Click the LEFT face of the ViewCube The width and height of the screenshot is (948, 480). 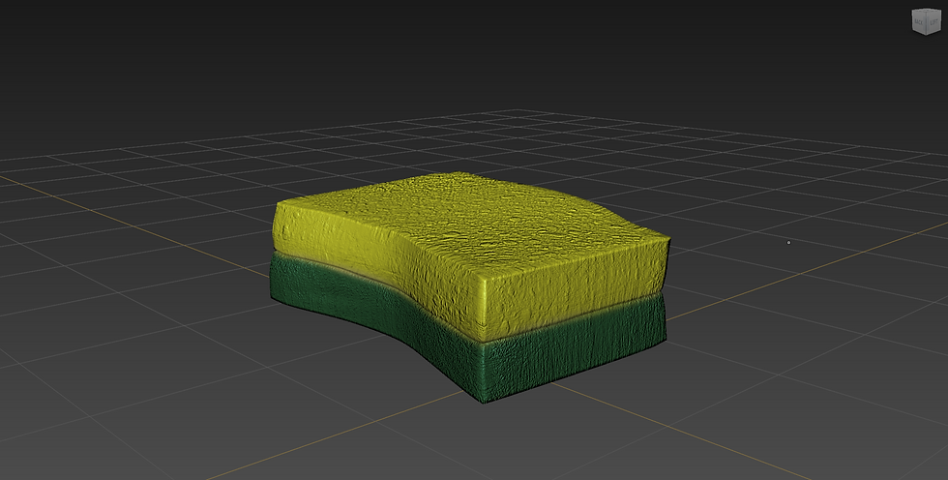tap(933, 22)
